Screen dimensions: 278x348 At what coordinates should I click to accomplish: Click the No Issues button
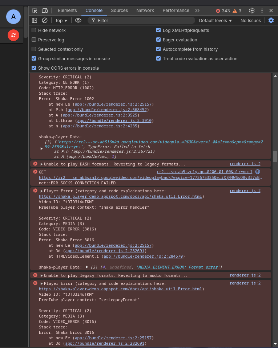[x=250, y=21]
